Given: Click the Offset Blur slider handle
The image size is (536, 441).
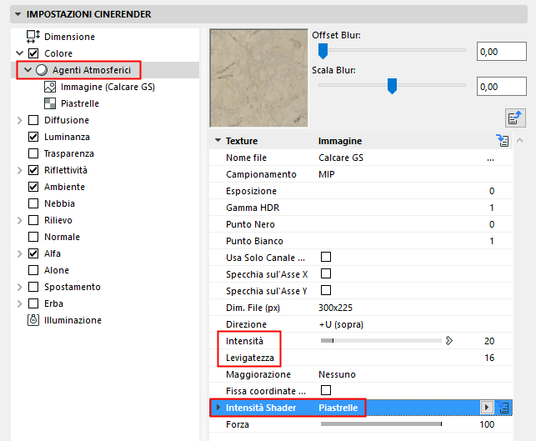Looking at the screenshot, I should pyautogui.click(x=323, y=51).
